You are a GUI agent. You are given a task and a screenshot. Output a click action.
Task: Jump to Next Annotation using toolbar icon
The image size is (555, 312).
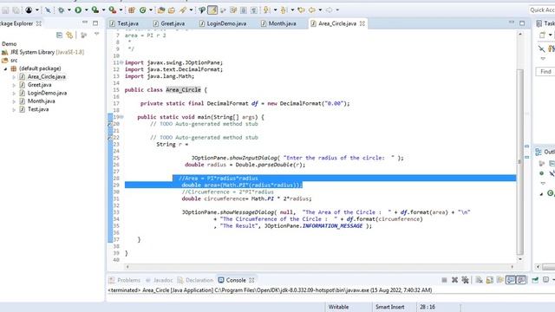tap(266, 10)
